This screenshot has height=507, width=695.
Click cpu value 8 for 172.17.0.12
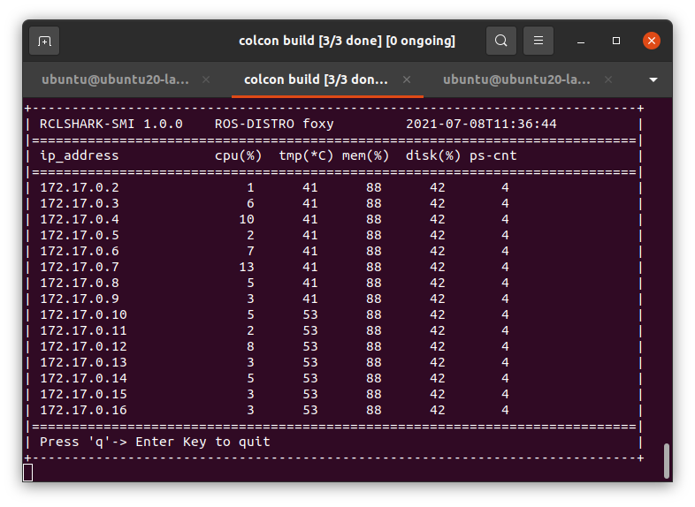250,347
